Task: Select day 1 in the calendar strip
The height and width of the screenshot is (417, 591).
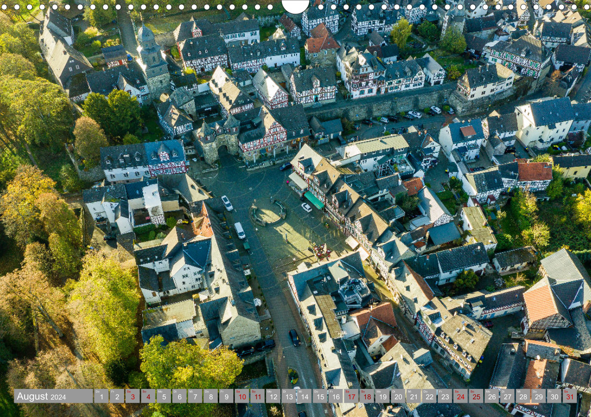Action: tap(101, 396)
